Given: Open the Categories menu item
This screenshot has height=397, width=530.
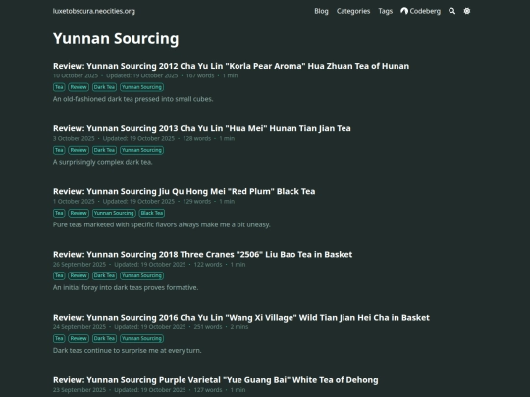Looking at the screenshot, I should coord(353,11).
